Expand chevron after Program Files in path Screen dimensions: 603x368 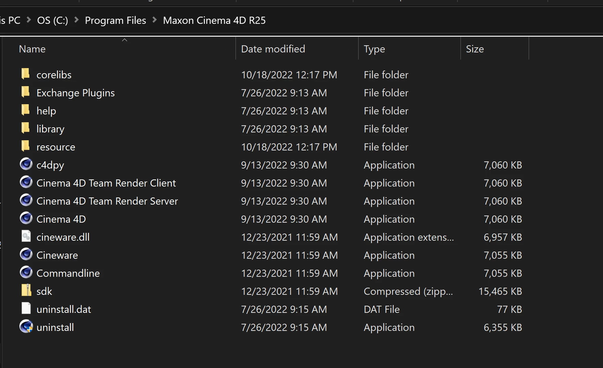(155, 20)
